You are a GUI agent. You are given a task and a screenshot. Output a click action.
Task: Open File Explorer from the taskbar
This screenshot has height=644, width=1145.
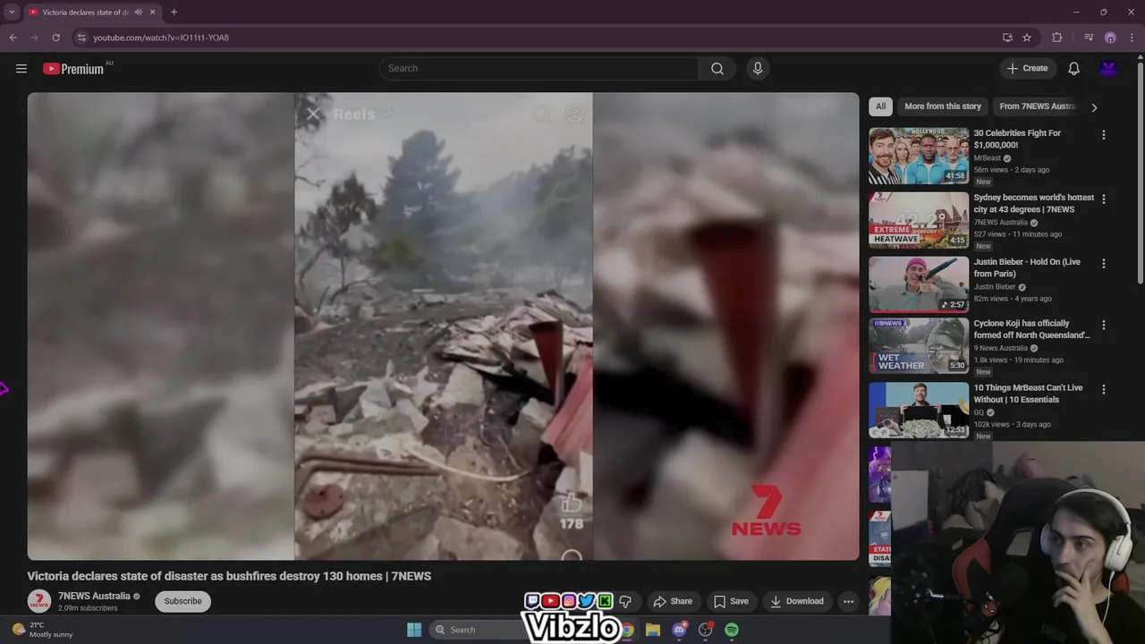tap(652, 630)
